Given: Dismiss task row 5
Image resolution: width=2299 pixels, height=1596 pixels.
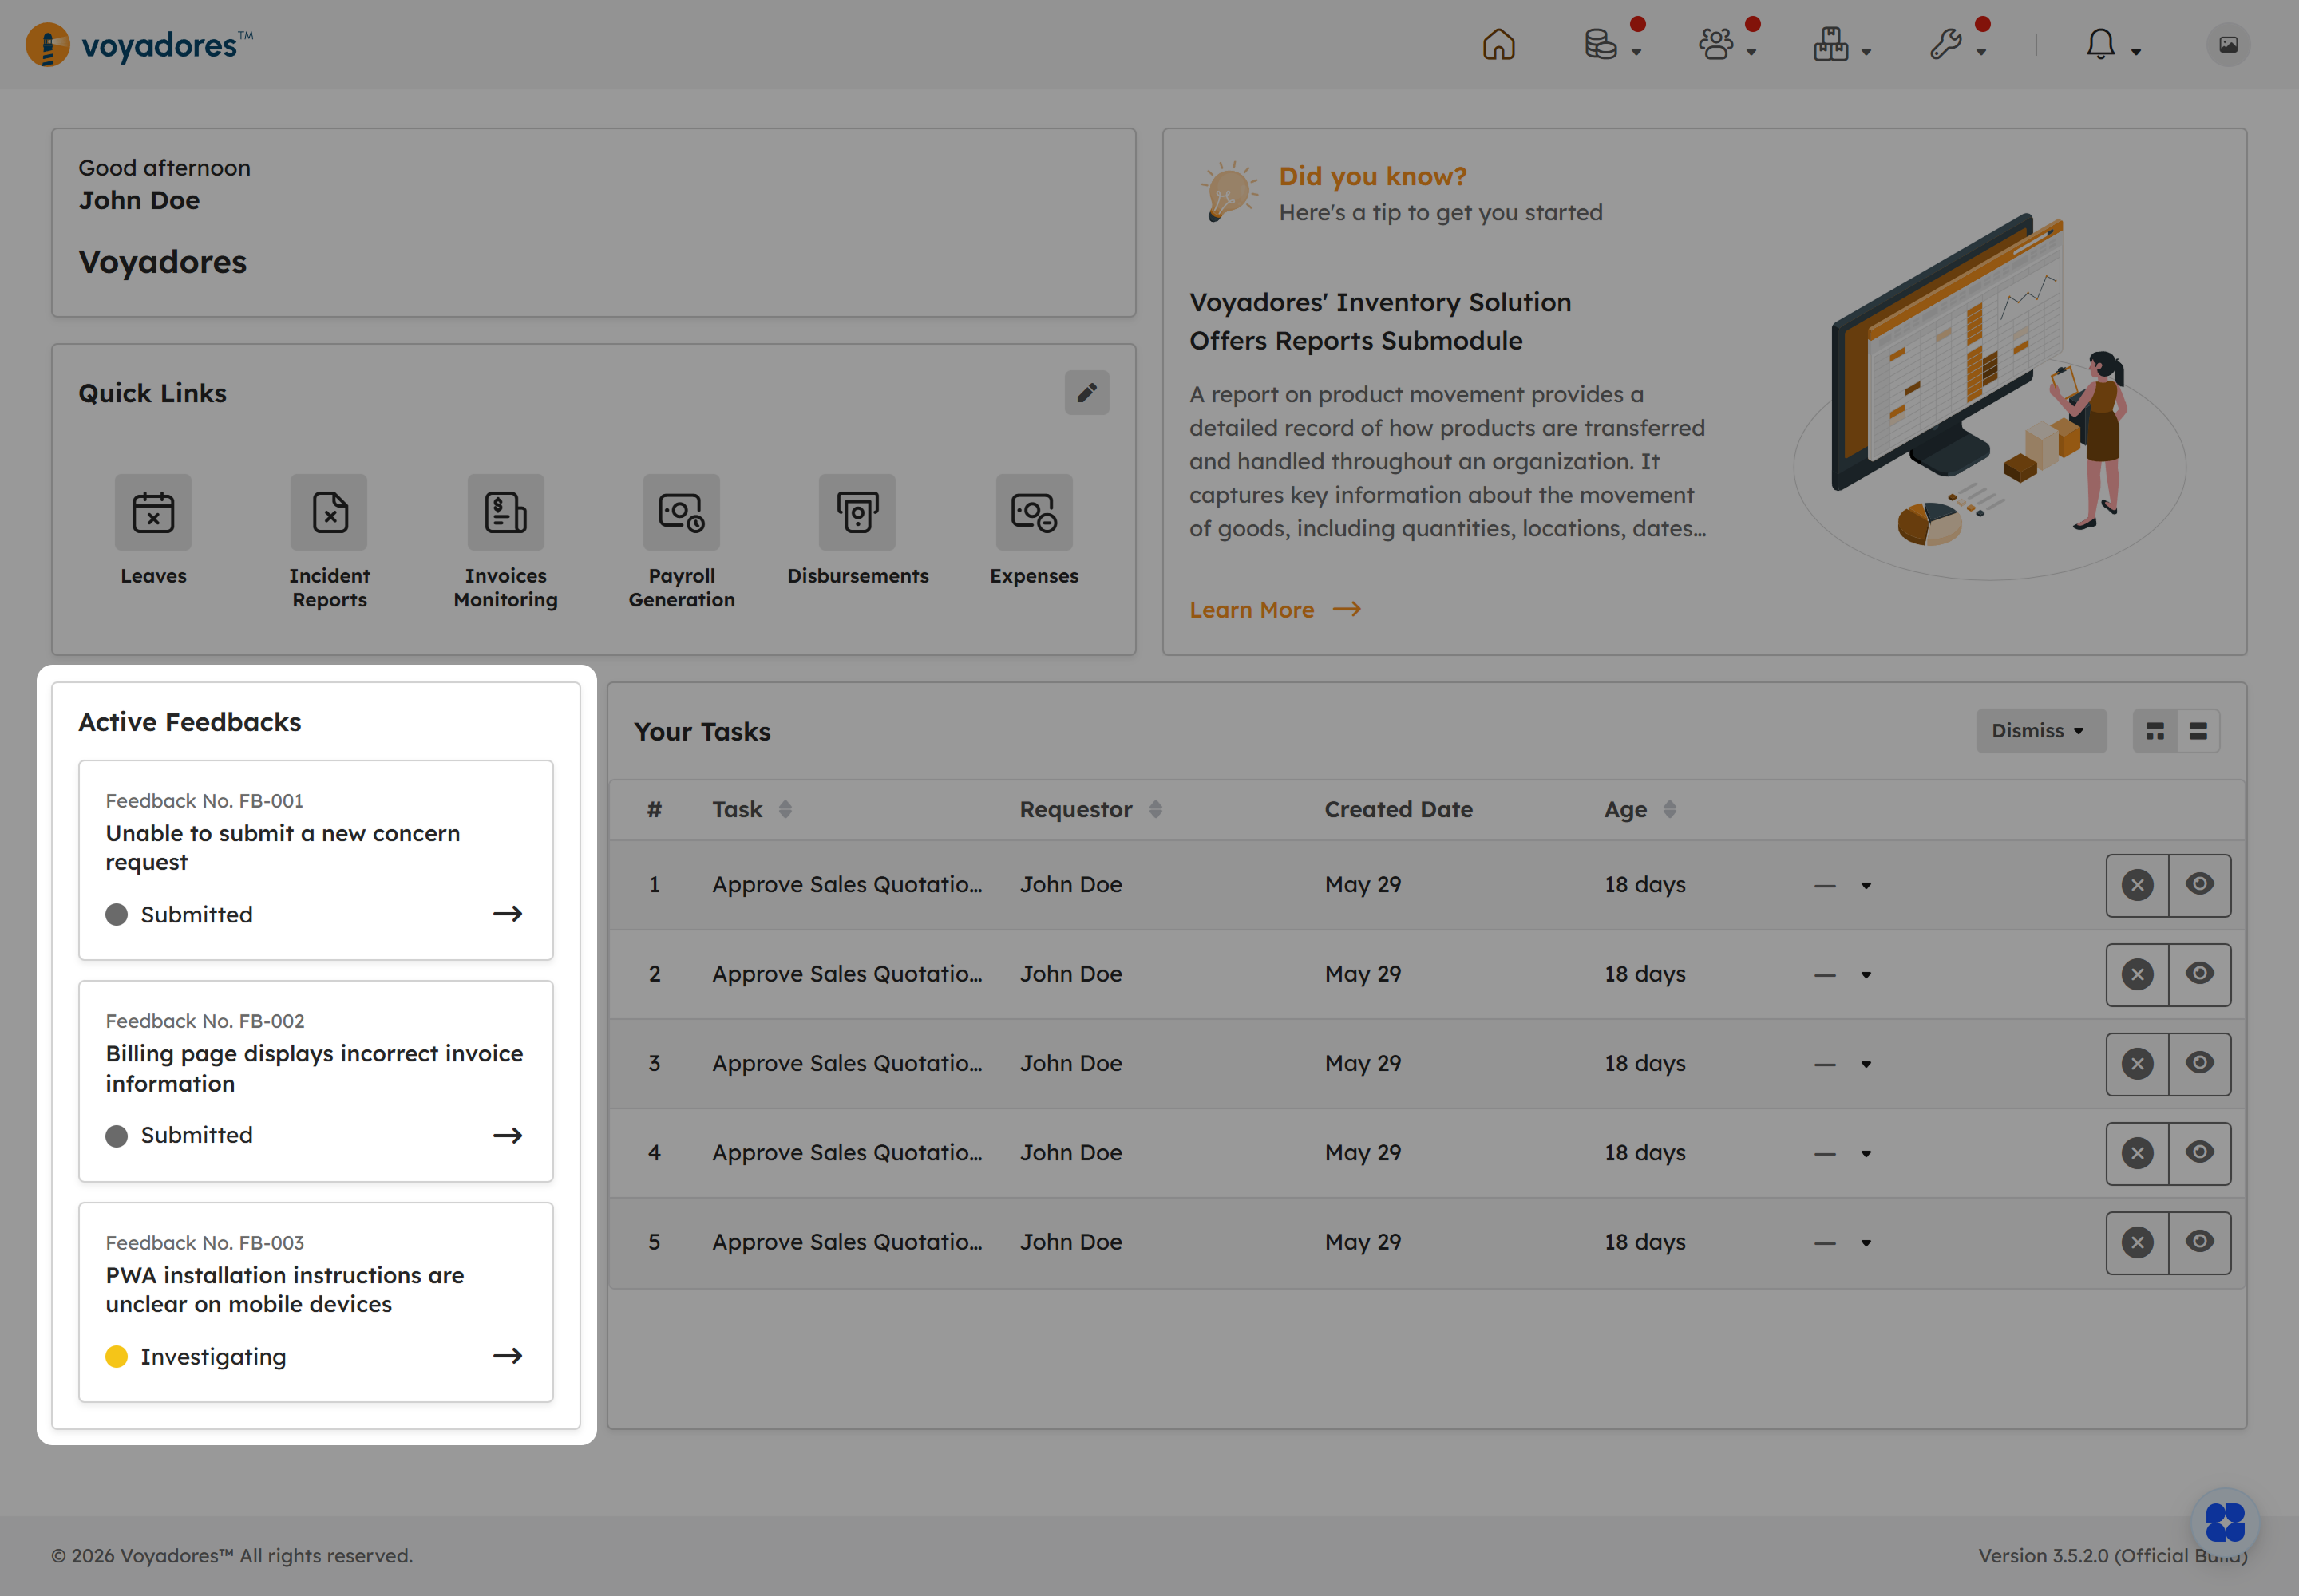Looking at the screenshot, I should (x=2137, y=1243).
